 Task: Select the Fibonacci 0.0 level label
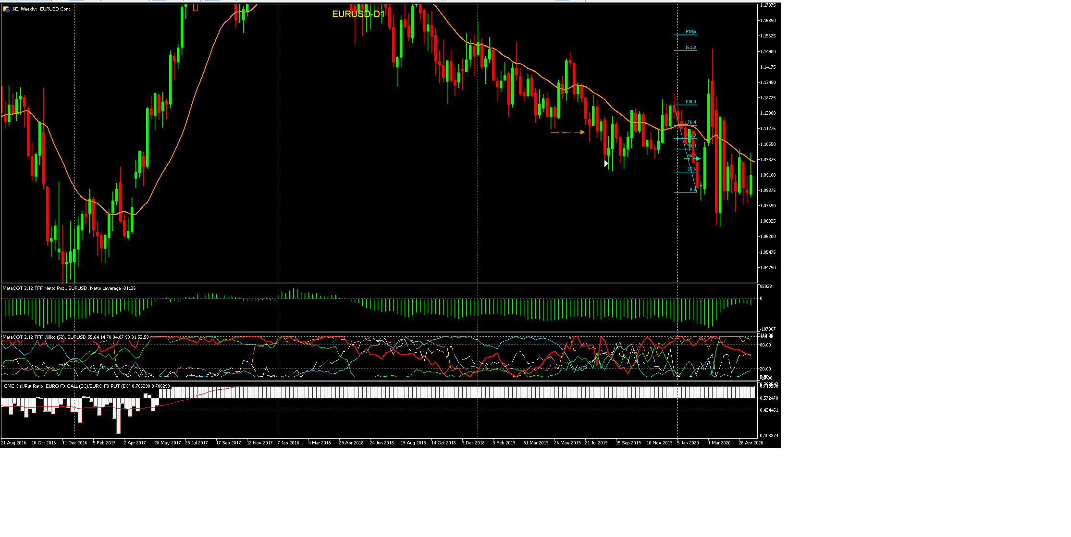(692, 190)
